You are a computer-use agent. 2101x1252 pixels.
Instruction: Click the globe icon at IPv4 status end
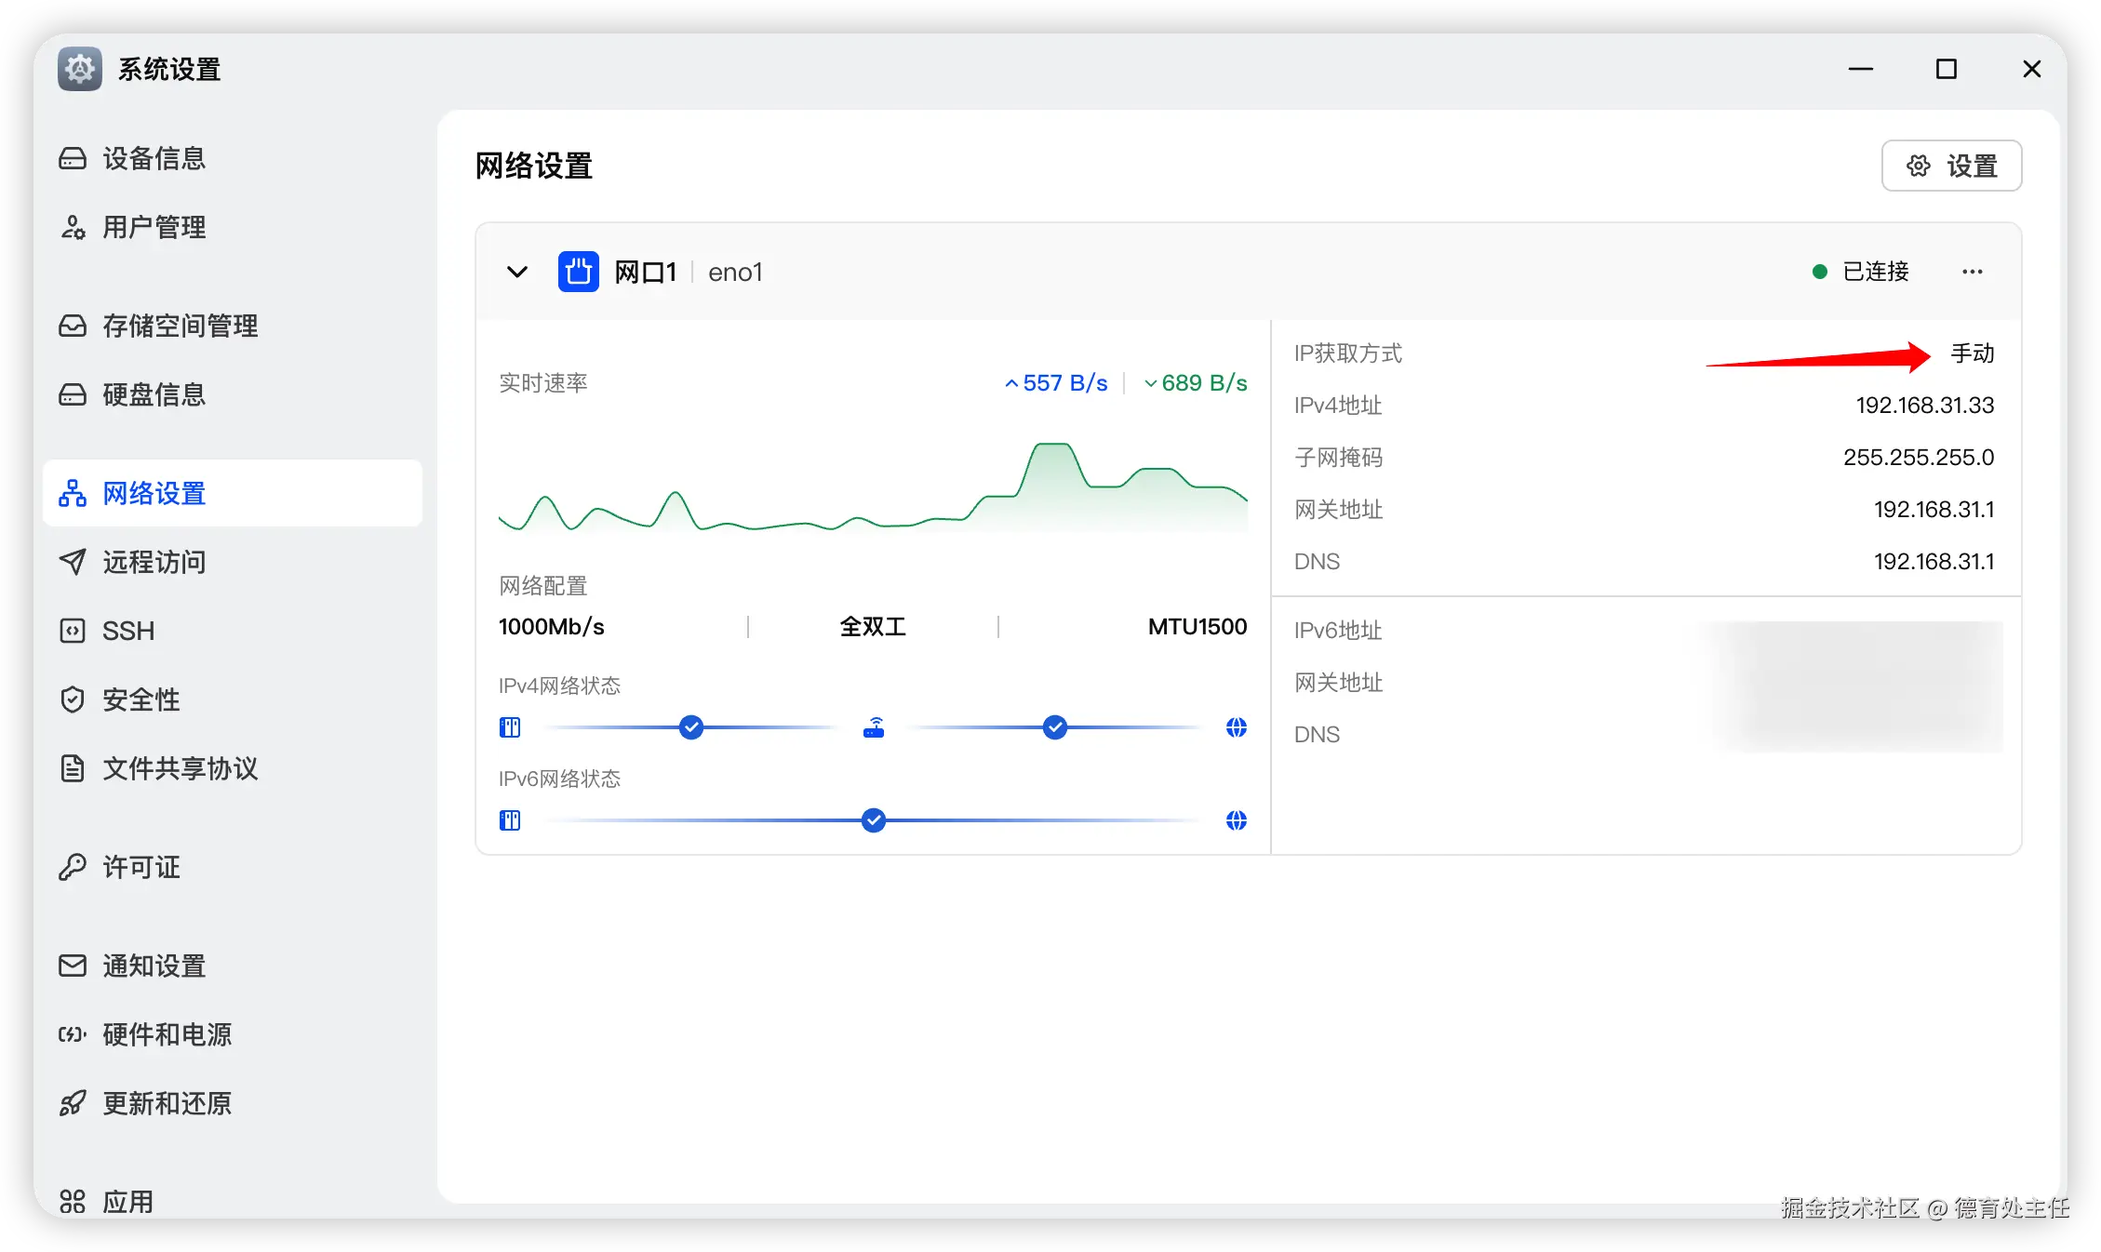1236,727
